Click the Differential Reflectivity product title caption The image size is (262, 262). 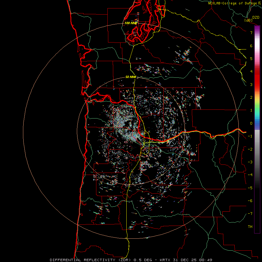[x=131, y=260]
